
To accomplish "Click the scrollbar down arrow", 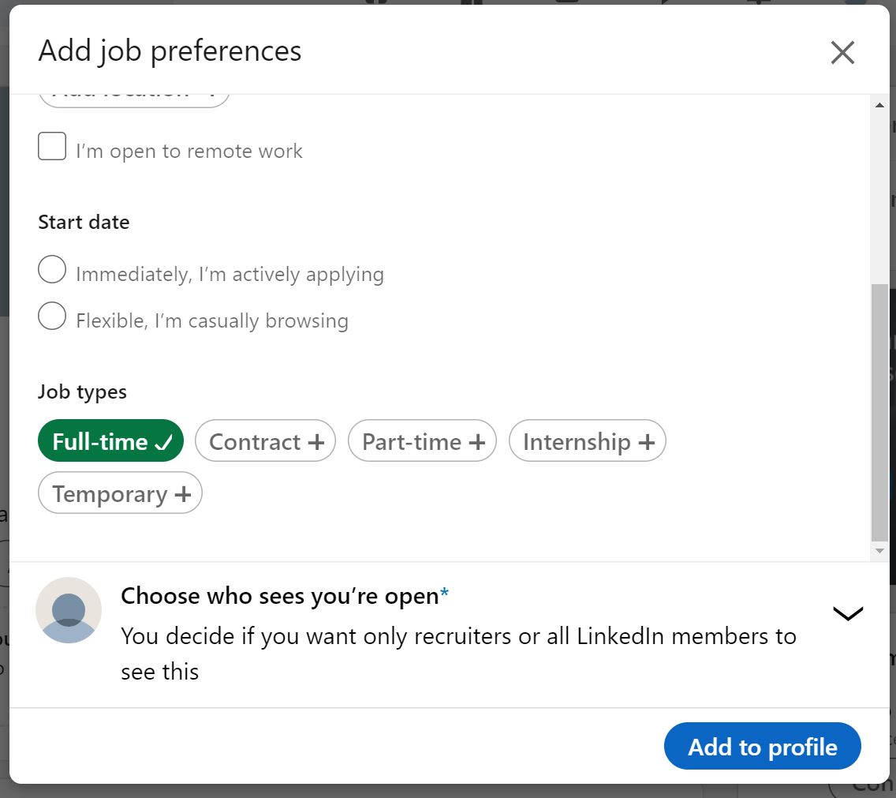I will (879, 550).
